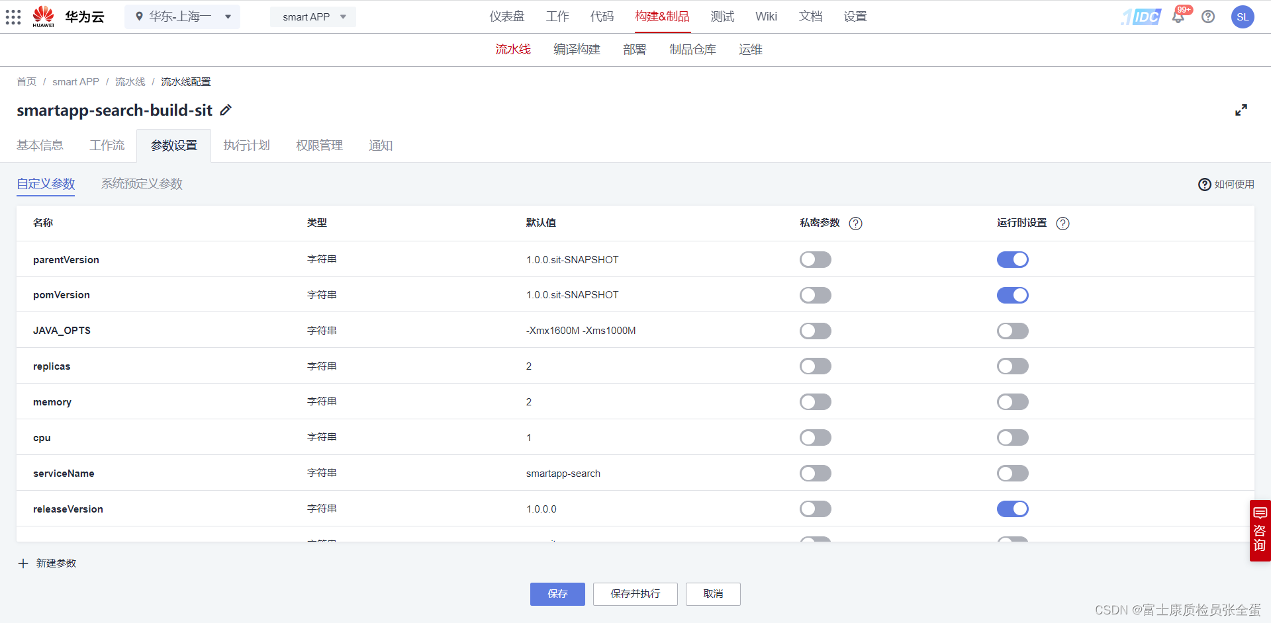The height and width of the screenshot is (623, 1271).
Task: Open the 如何使用 help link
Action: tap(1227, 185)
